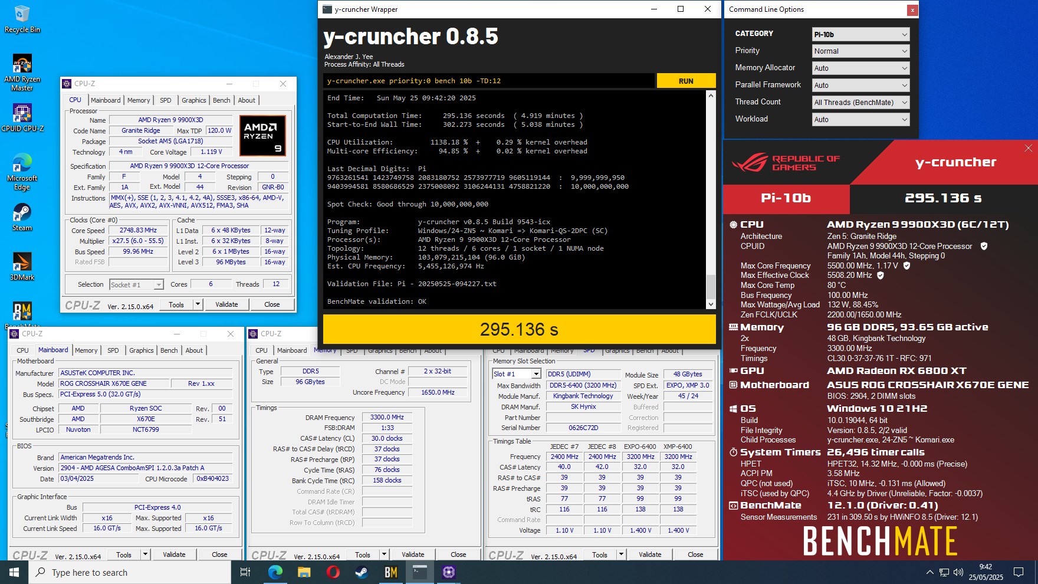The height and width of the screenshot is (584, 1038).
Task: Open the Workload dropdown
Action: [860, 120]
